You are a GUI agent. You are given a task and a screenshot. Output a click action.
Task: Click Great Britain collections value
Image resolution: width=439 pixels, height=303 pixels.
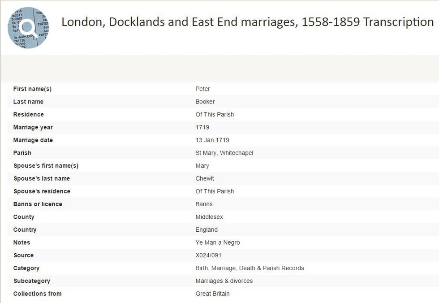click(212, 294)
